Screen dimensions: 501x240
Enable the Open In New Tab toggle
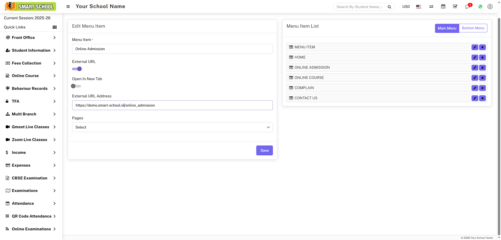[76, 86]
